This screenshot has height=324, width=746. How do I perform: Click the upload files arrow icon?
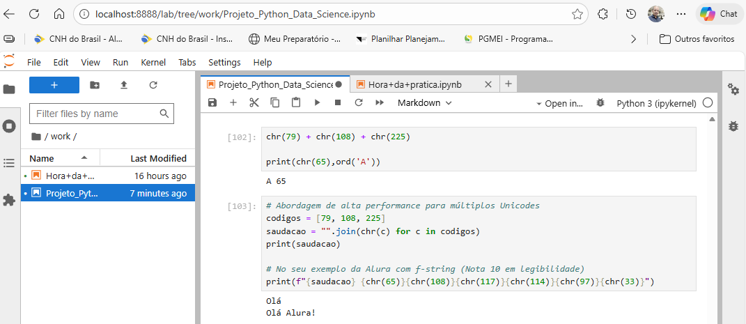click(x=124, y=85)
